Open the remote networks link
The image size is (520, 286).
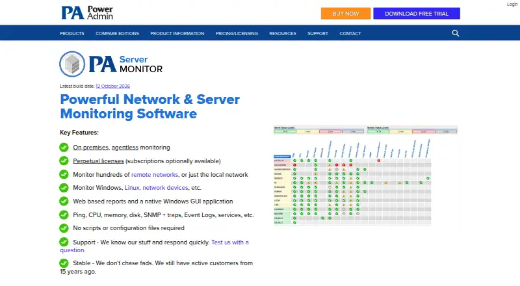[155, 174]
